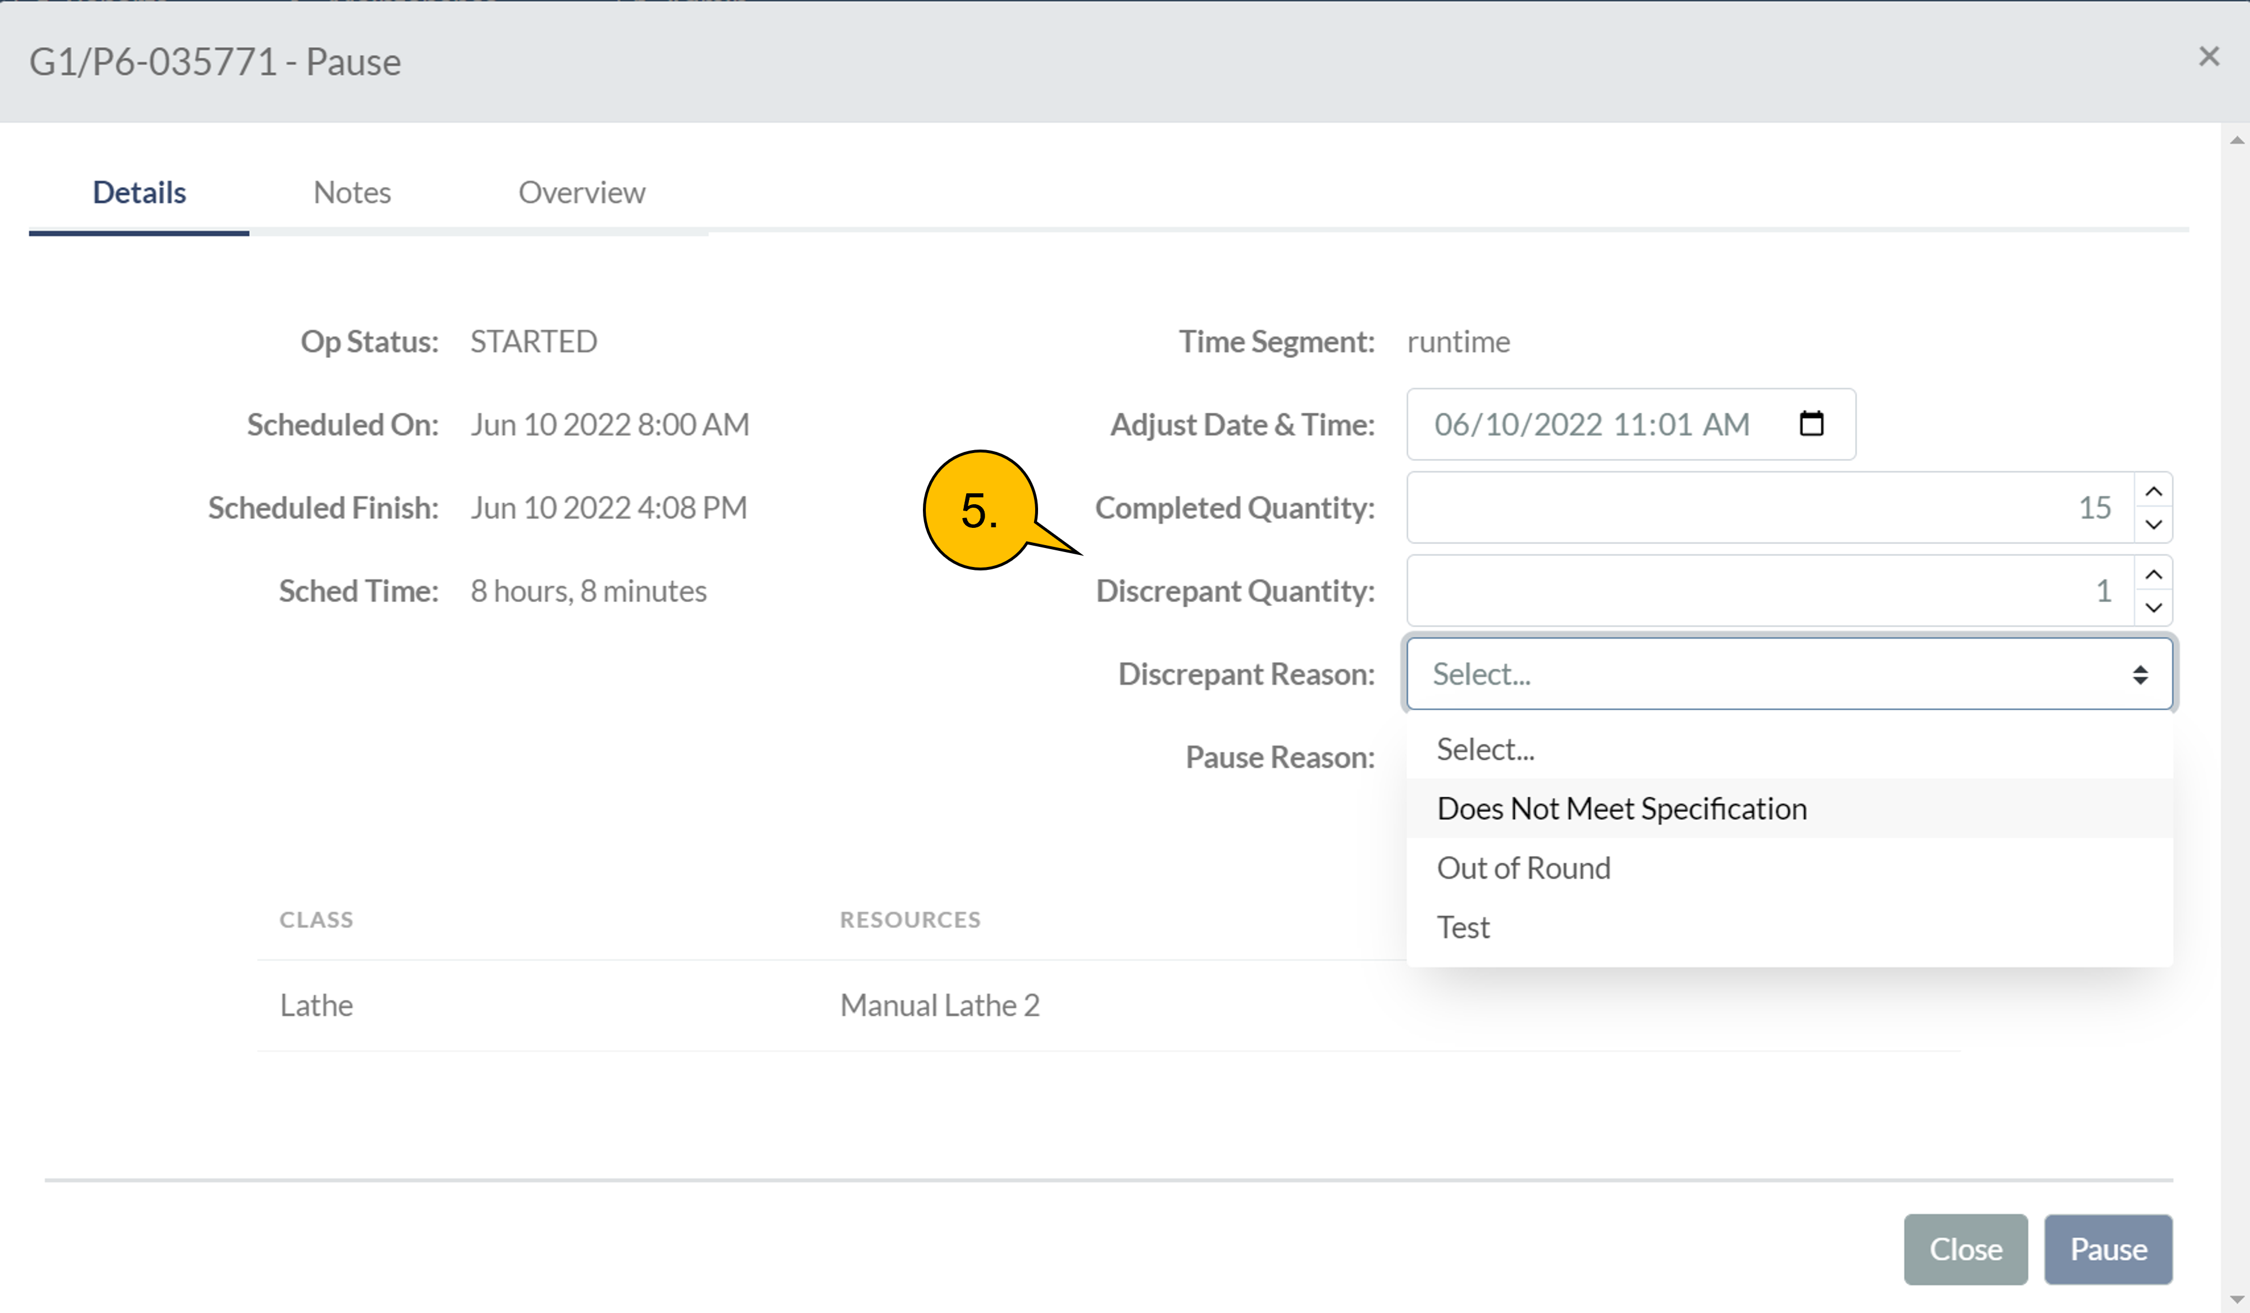This screenshot has width=2250, height=1313.
Task: Switch to the Notes tab
Action: tap(352, 192)
